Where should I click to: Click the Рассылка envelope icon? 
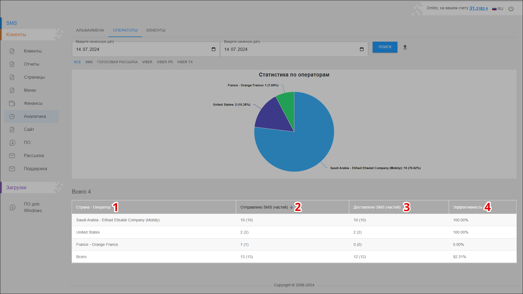click(x=12, y=156)
